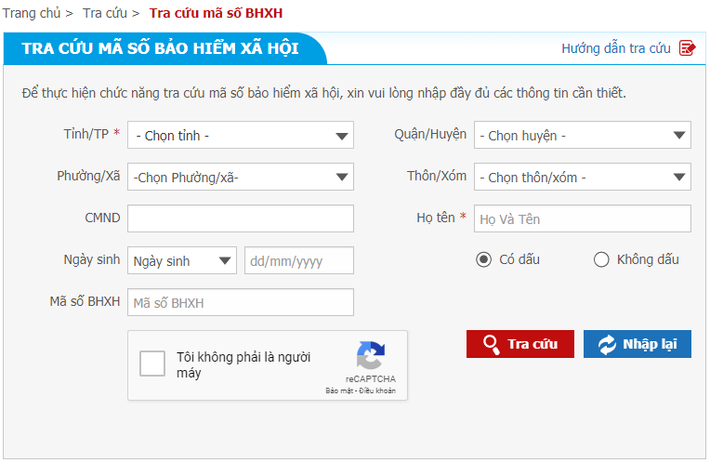Open reCAPTCHA 'Bảo mật' link
This screenshot has width=710, height=463.
pyautogui.click(x=339, y=390)
